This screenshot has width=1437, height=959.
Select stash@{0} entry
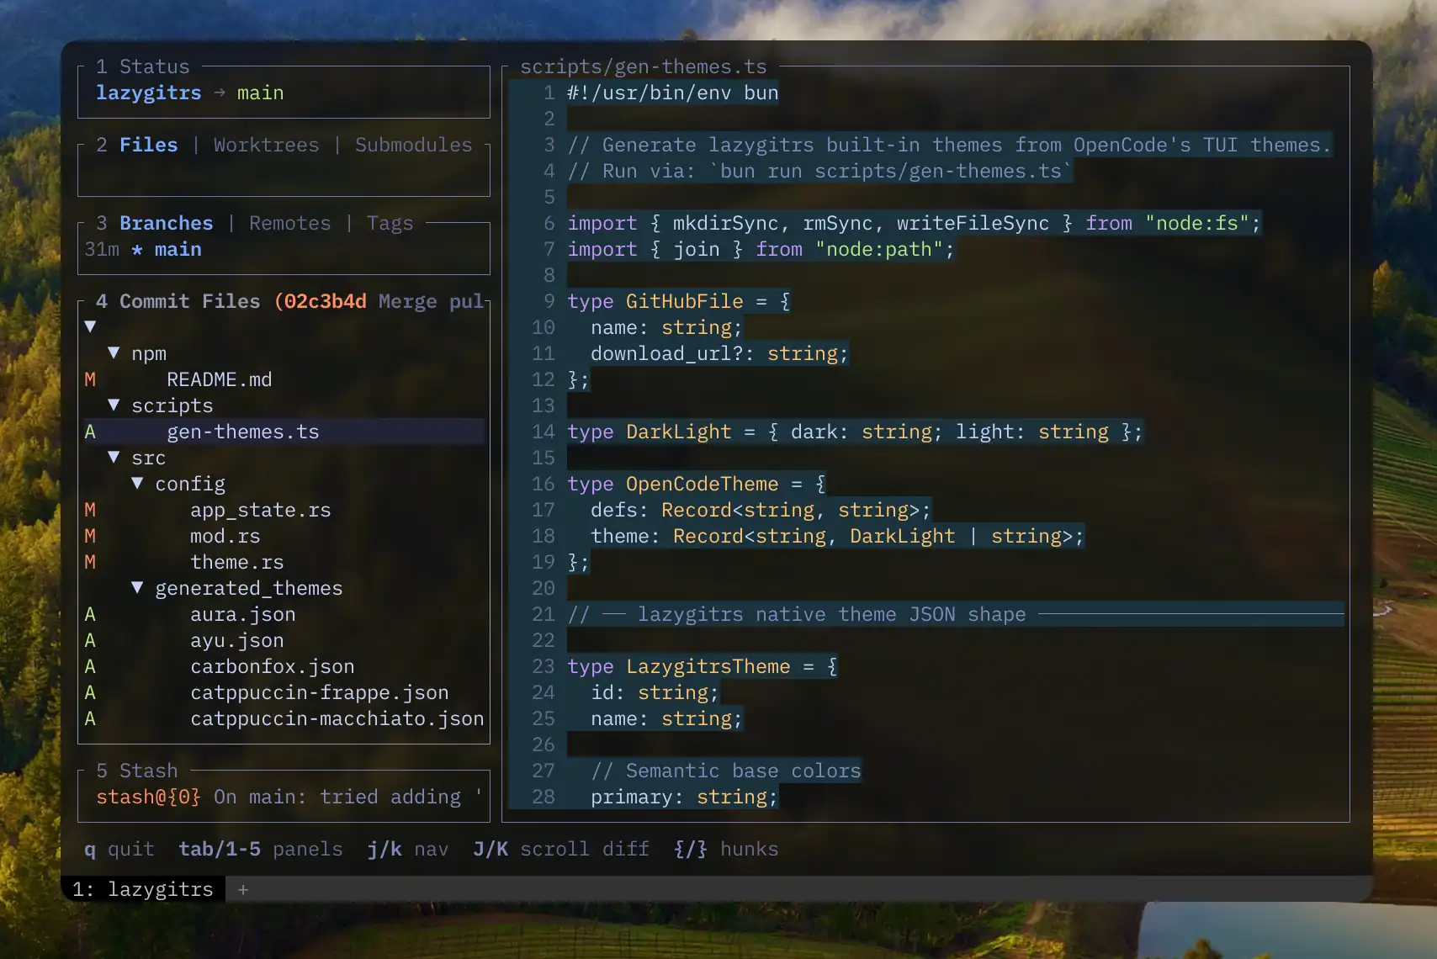click(x=284, y=797)
